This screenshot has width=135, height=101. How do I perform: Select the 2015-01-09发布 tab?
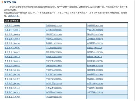pyautogui.click(x=12, y=21)
